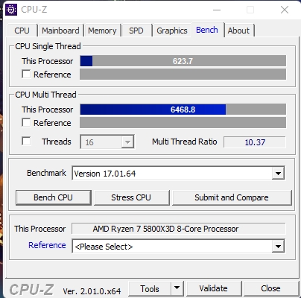Screen dimensions: 301x298
Task: Switch to the Mainboard tab
Action: coord(60,31)
